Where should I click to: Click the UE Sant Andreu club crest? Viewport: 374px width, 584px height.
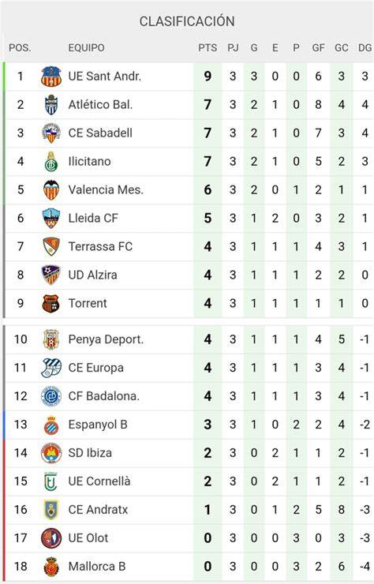[x=51, y=77]
